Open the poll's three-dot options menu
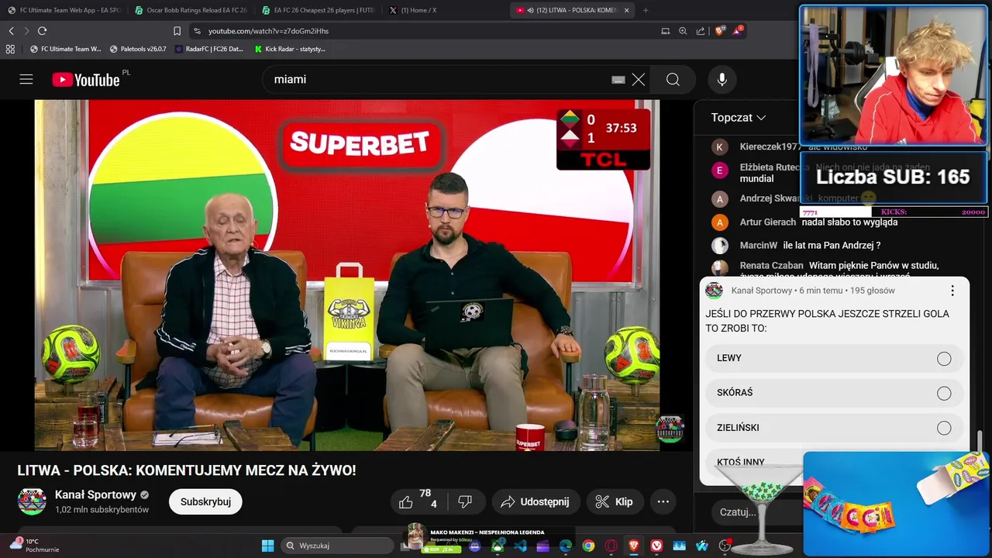 point(952,291)
